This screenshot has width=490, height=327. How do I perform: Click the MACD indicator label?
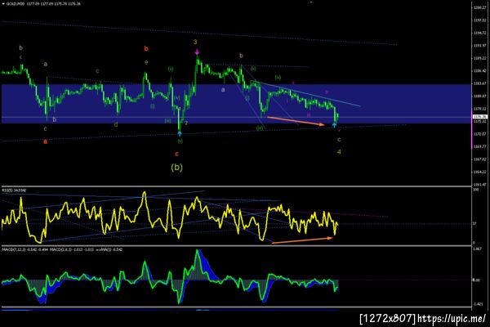[x=62, y=249]
